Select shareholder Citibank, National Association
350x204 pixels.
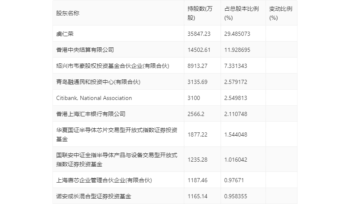[x=94, y=98]
